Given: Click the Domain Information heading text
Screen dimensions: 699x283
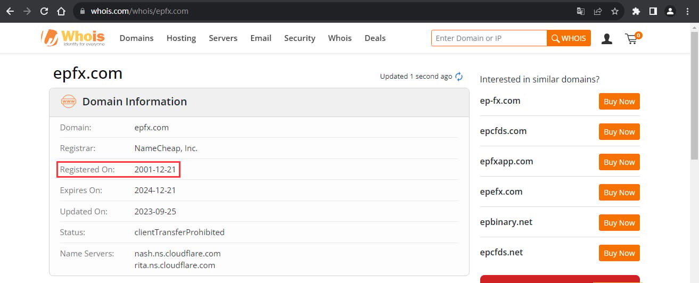Looking at the screenshot, I should pos(135,102).
